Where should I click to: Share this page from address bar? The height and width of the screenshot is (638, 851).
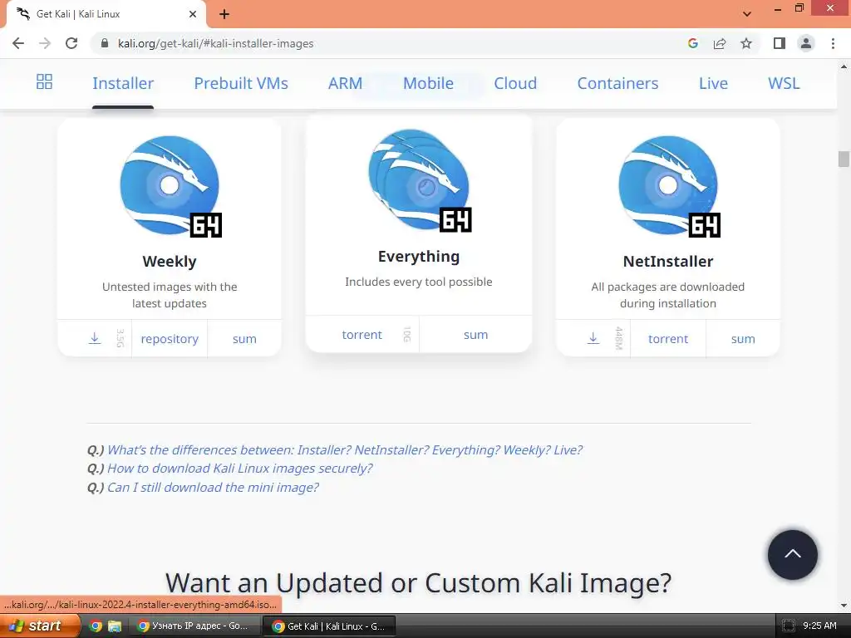(720, 43)
